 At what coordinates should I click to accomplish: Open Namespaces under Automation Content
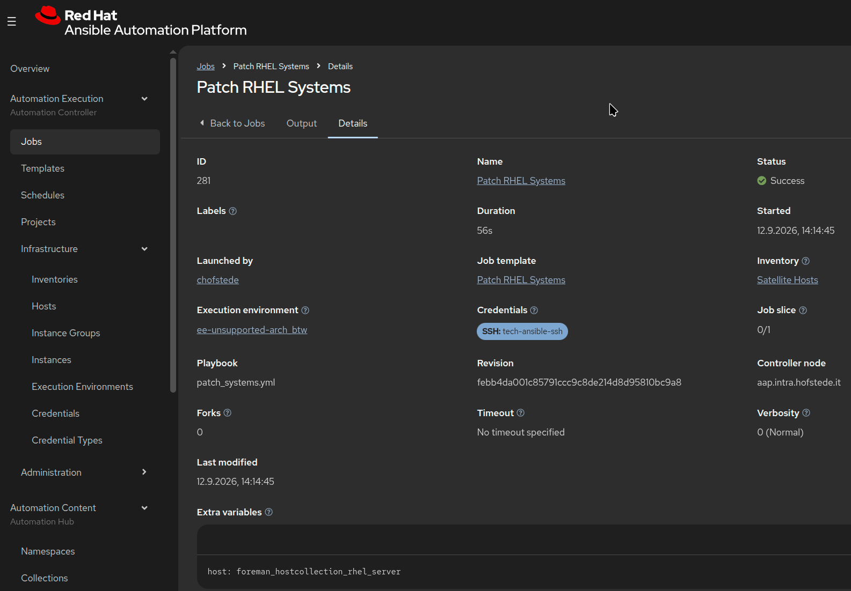pos(48,551)
